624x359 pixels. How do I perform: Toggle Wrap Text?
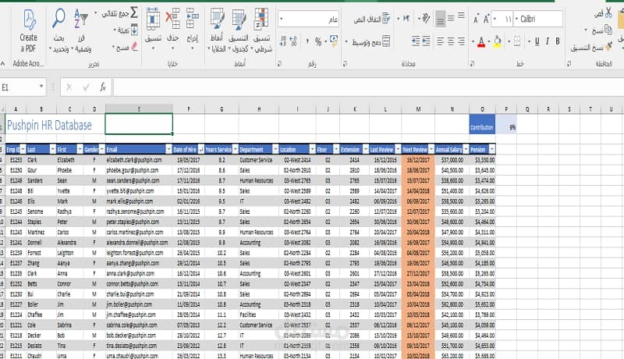pos(372,19)
